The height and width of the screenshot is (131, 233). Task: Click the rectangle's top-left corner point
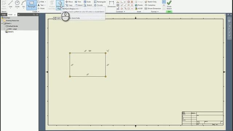[70, 53]
